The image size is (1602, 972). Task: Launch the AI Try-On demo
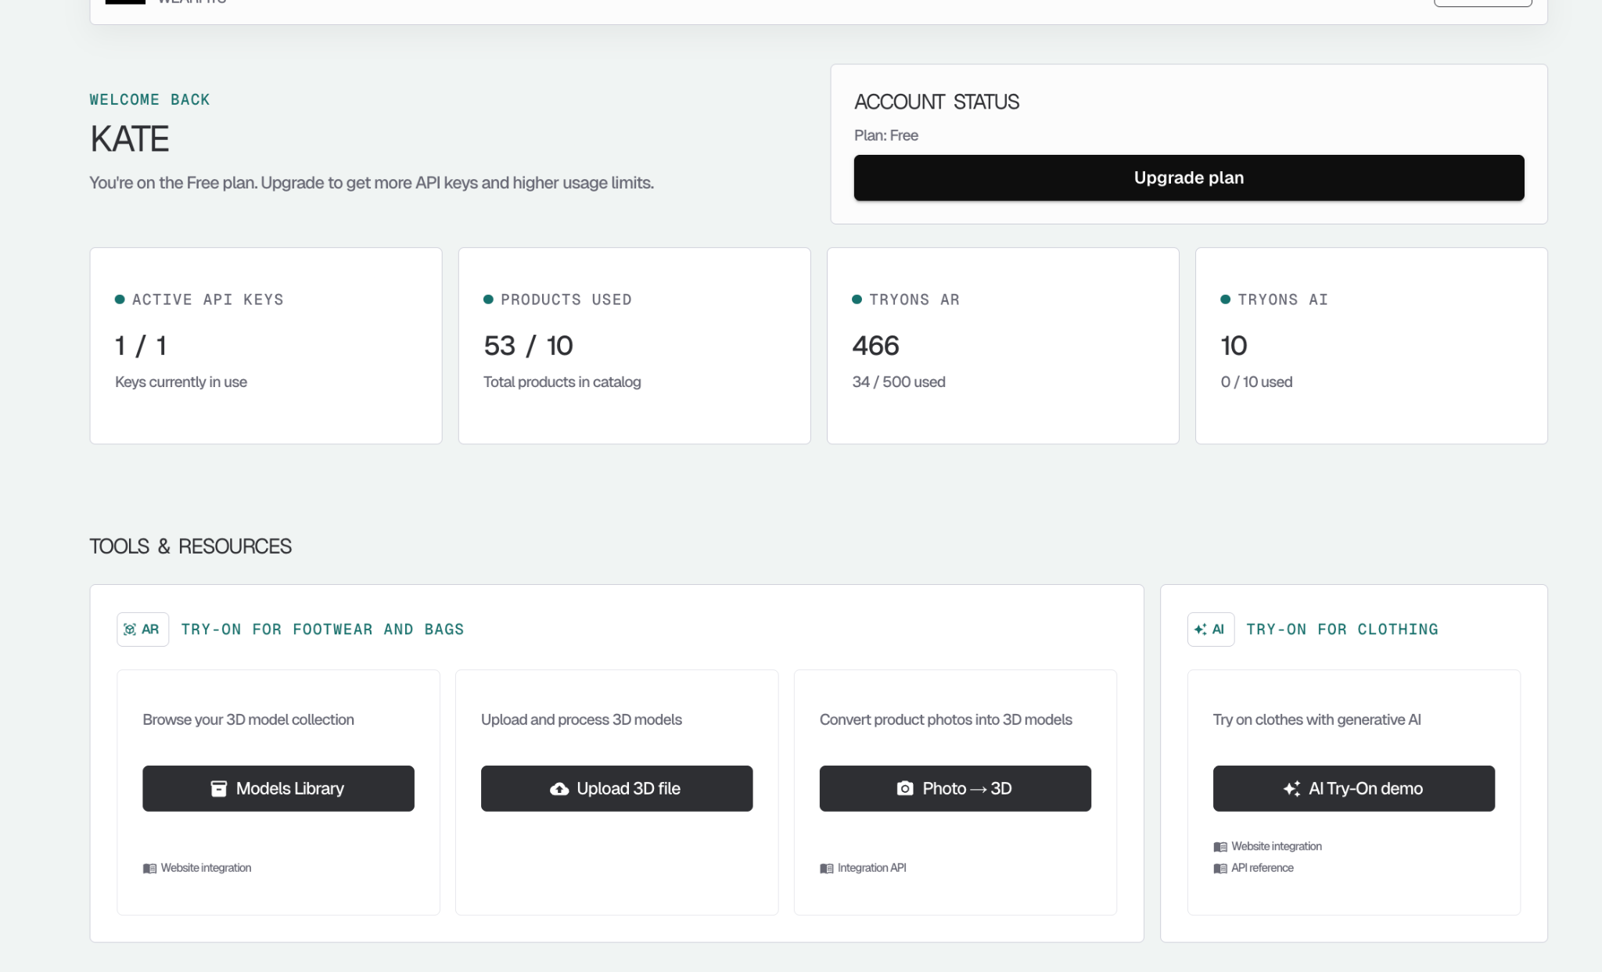click(1353, 788)
